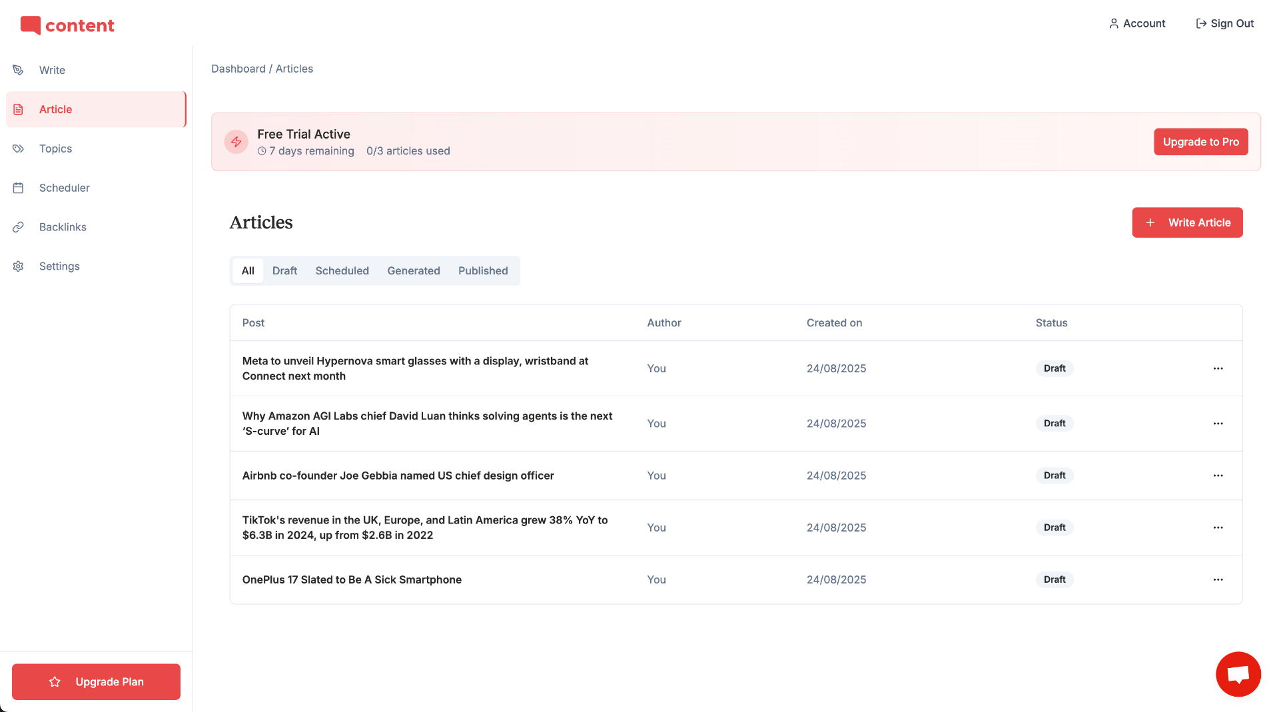Open the Topics sidebar label
The image size is (1279, 712).
55,149
